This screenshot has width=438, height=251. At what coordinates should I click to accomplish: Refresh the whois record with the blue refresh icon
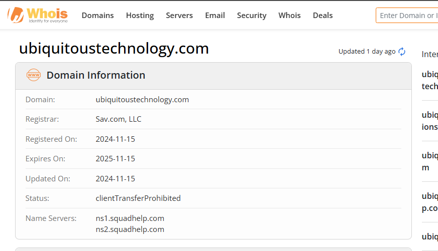coord(402,52)
